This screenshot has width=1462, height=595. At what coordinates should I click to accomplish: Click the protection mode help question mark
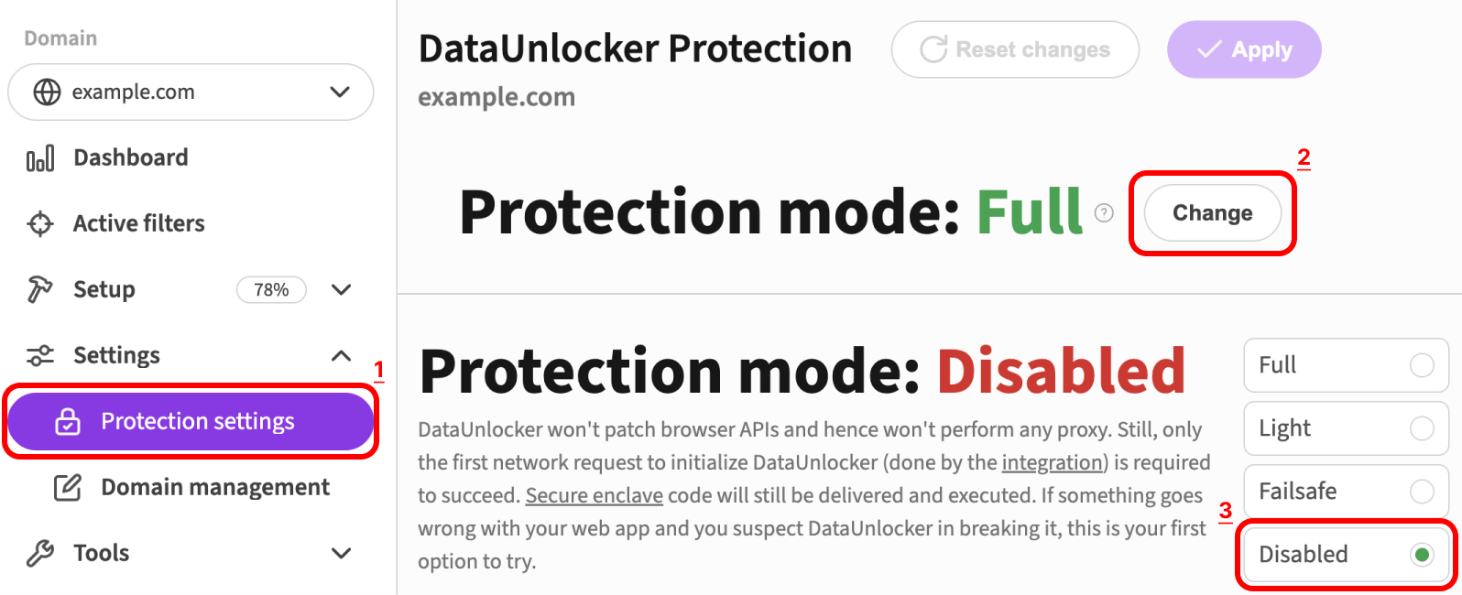1105,212
